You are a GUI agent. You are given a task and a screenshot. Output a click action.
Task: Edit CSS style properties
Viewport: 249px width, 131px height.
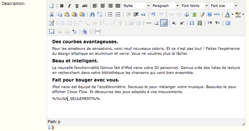click(x=84, y=31)
